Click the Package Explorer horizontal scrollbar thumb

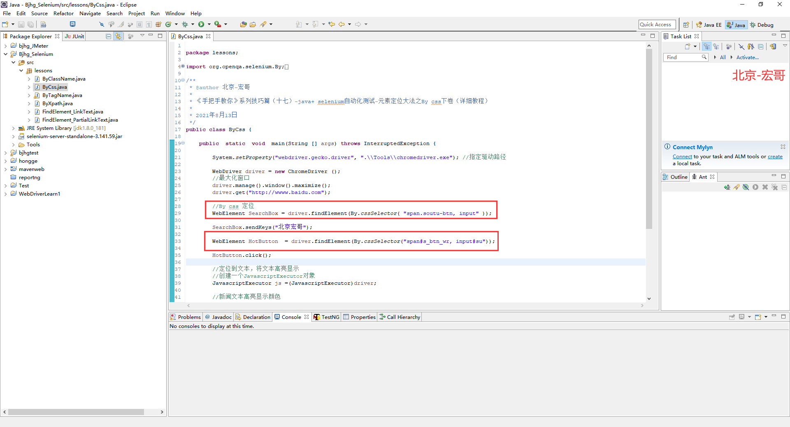(76, 412)
